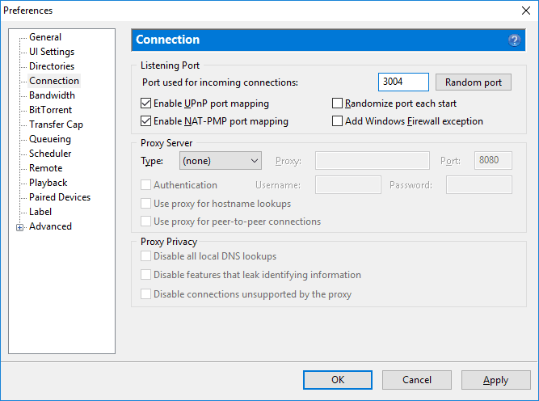
Task: Click Apply to save settings
Action: (495, 380)
